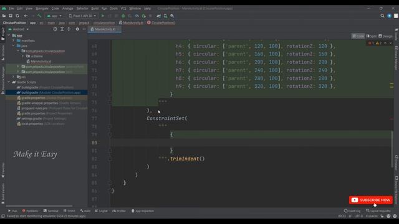Click the Attach Debugger icon
This screenshot has height=224, width=399.
(143, 16)
